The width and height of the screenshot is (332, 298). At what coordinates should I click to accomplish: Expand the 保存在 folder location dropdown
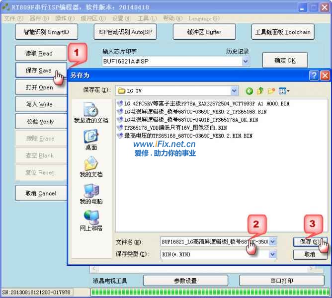coord(234,91)
